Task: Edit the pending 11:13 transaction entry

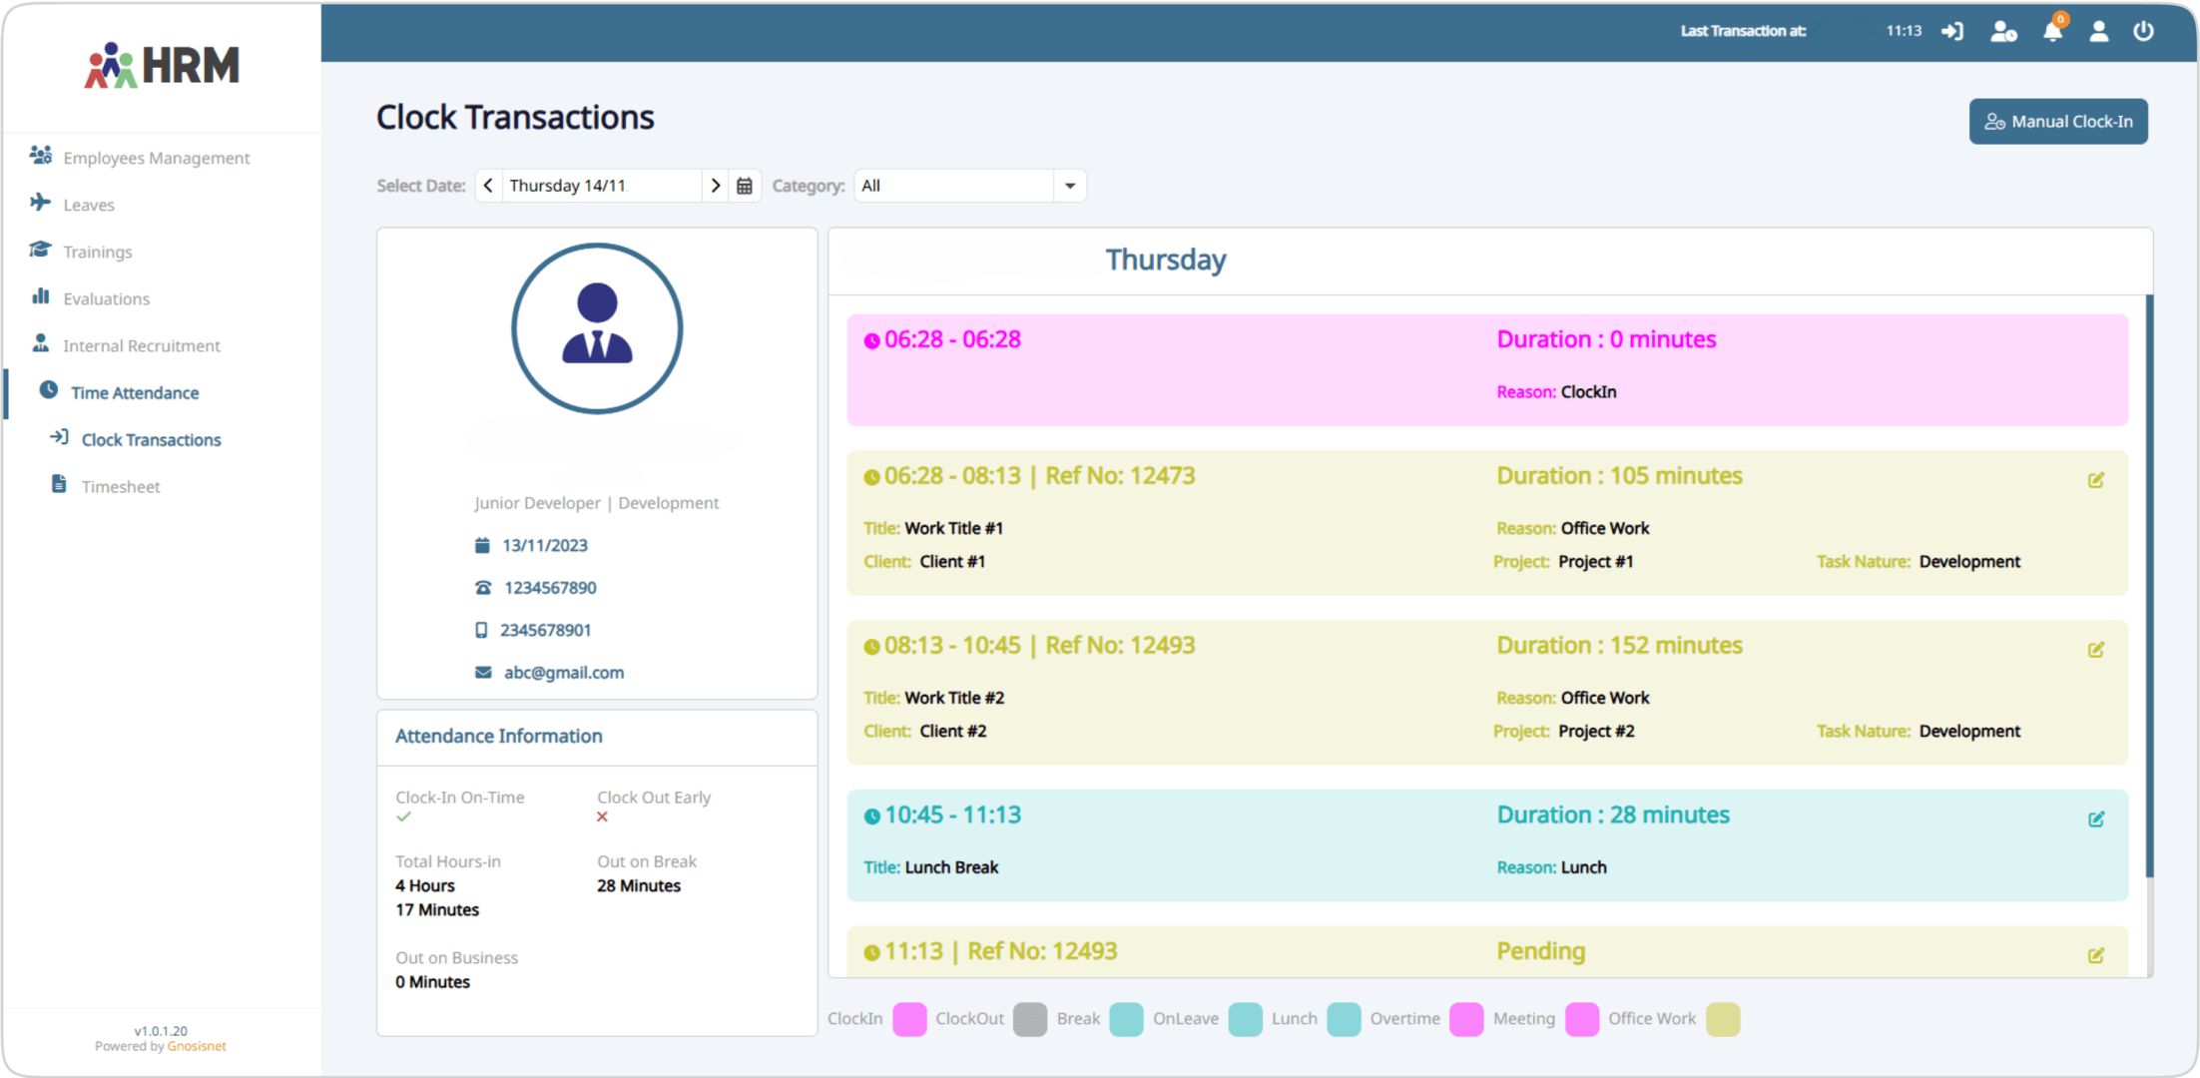Action: [2095, 955]
